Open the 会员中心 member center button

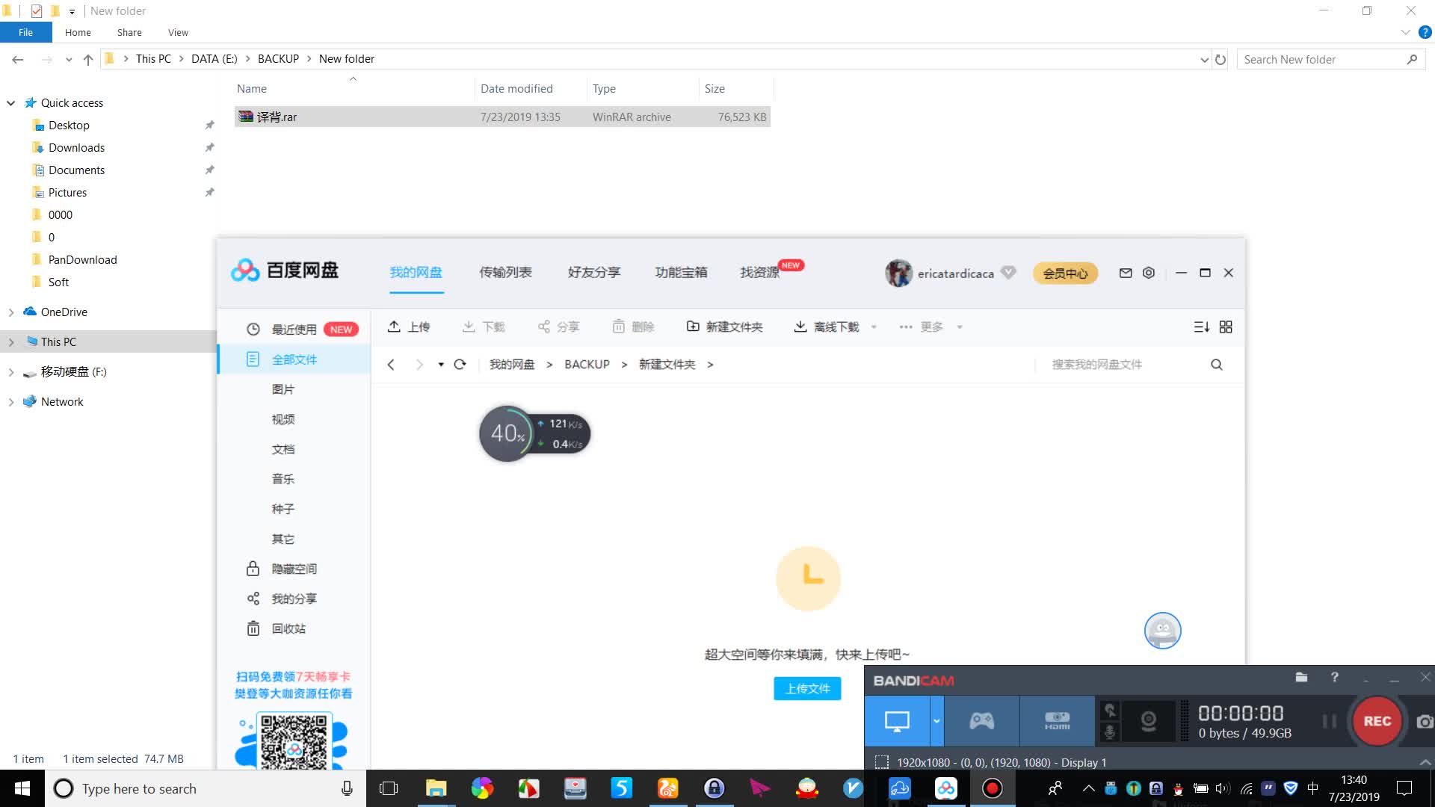(x=1066, y=273)
